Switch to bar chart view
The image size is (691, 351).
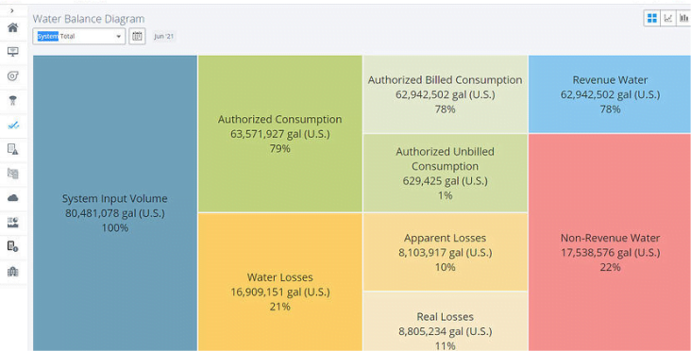tap(683, 18)
